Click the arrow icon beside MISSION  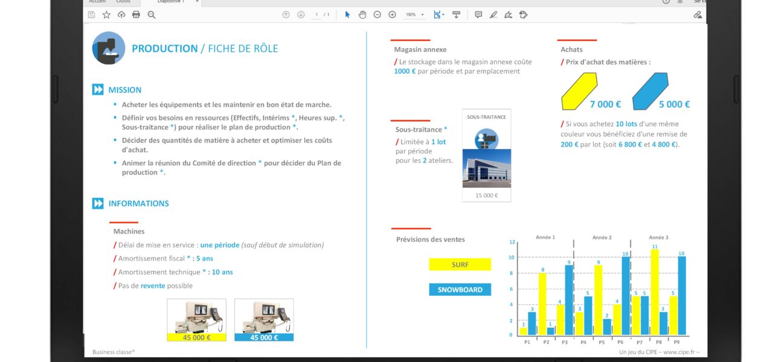coord(98,90)
